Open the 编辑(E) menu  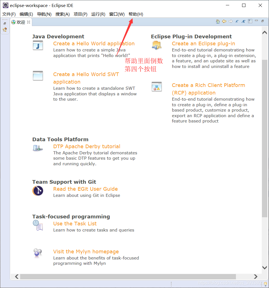coord(26,14)
